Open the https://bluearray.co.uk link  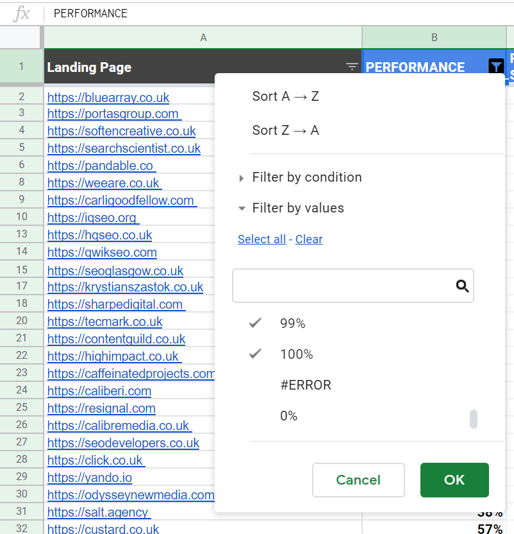[108, 98]
